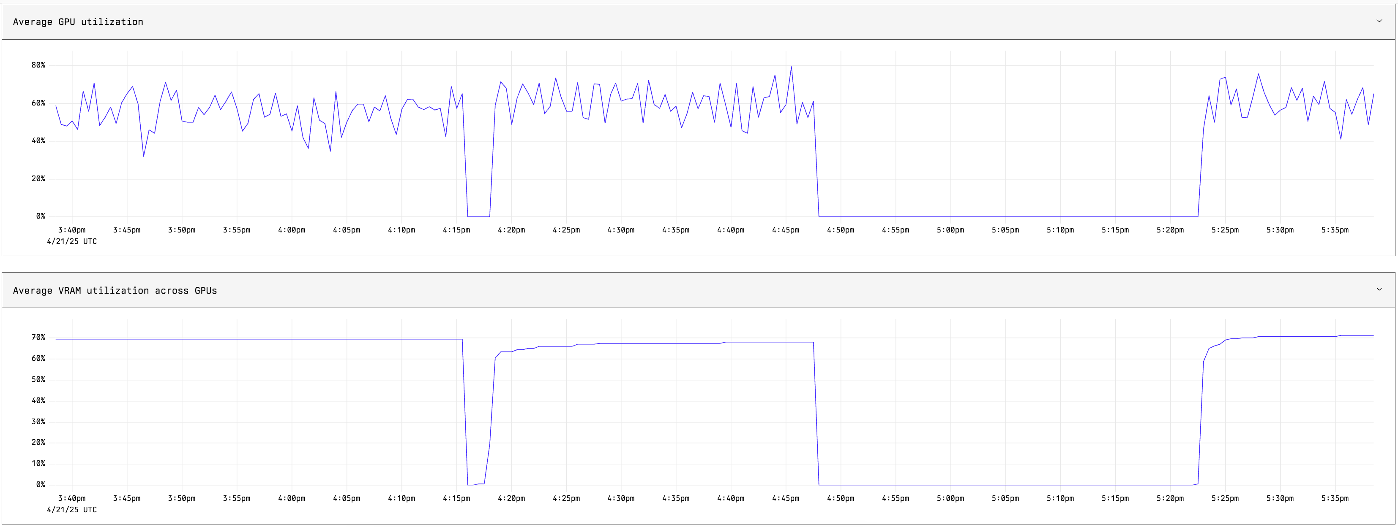
Task: Select the 3:40pm tick under GPU utilization chart
Action: pyautogui.click(x=72, y=230)
